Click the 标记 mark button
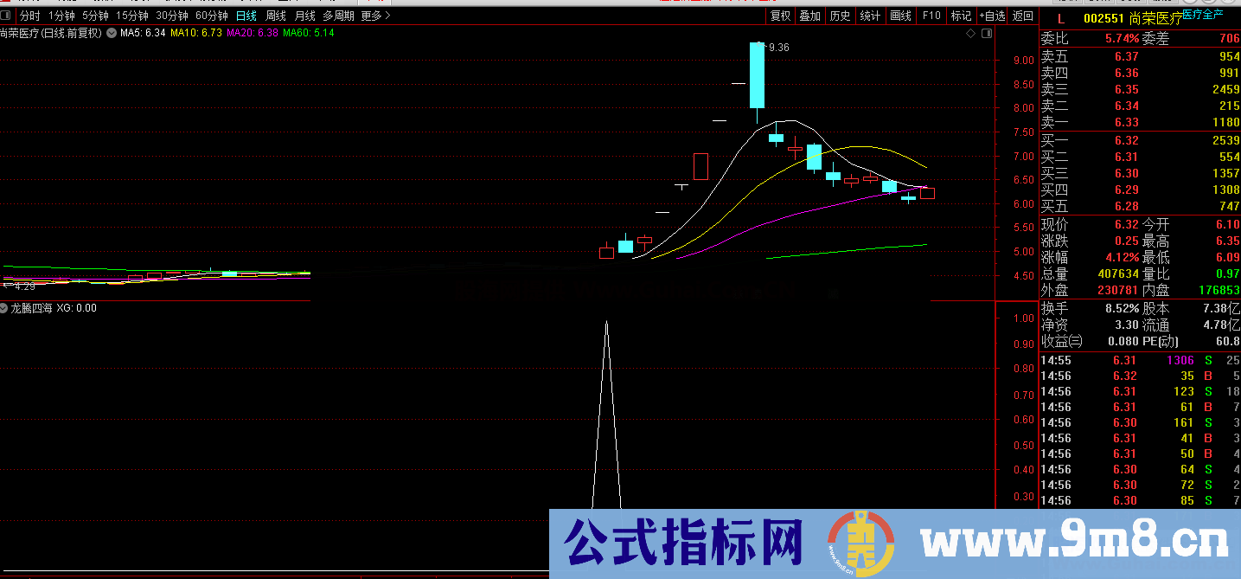Viewport: 1241px width, 579px height. click(x=961, y=16)
